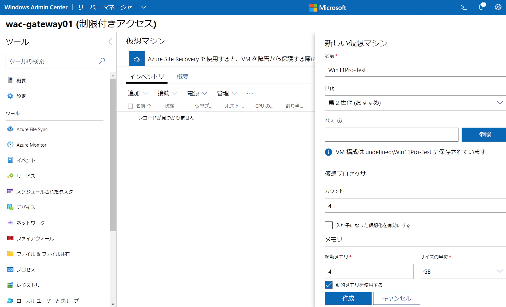Image resolution: width=506 pixels, height=307 pixels.
Task: Expand the 管理 (Manage) dropdown
Action: (x=227, y=93)
